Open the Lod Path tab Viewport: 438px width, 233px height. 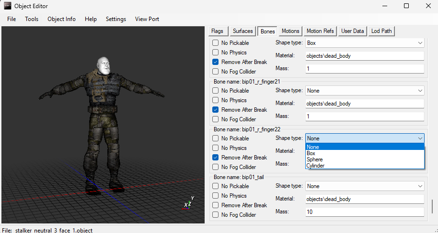point(381,31)
